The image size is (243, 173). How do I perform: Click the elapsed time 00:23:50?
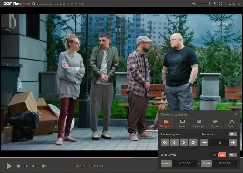point(81,166)
